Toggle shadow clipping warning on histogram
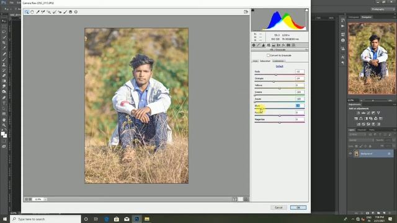Viewport: 397px width, 223px height. 252,11
